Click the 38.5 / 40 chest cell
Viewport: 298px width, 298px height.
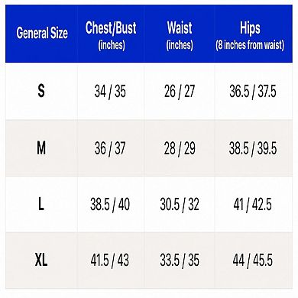[110, 204]
